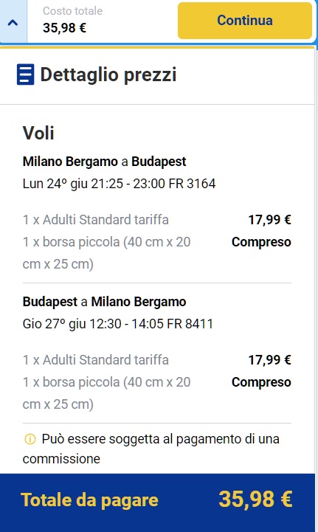Collapse the price details with chevron arrow

(13, 22)
